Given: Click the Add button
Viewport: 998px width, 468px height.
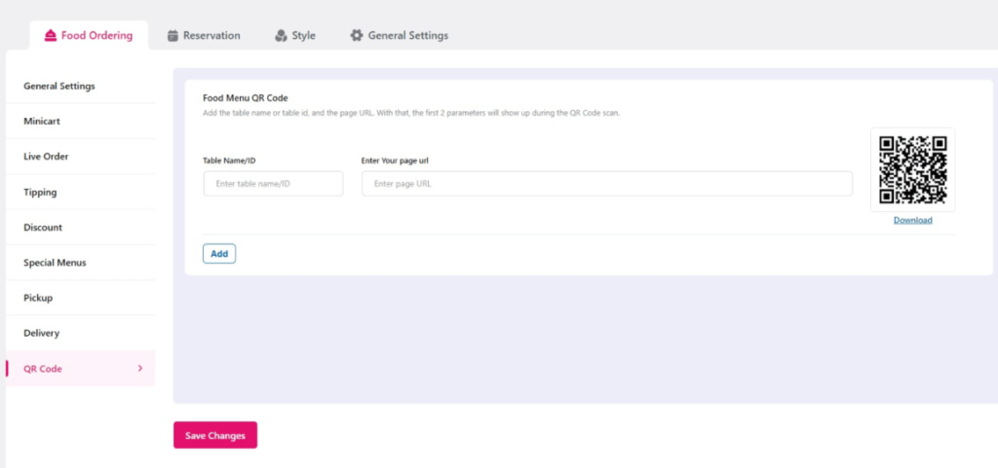Looking at the screenshot, I should (219, 253).
